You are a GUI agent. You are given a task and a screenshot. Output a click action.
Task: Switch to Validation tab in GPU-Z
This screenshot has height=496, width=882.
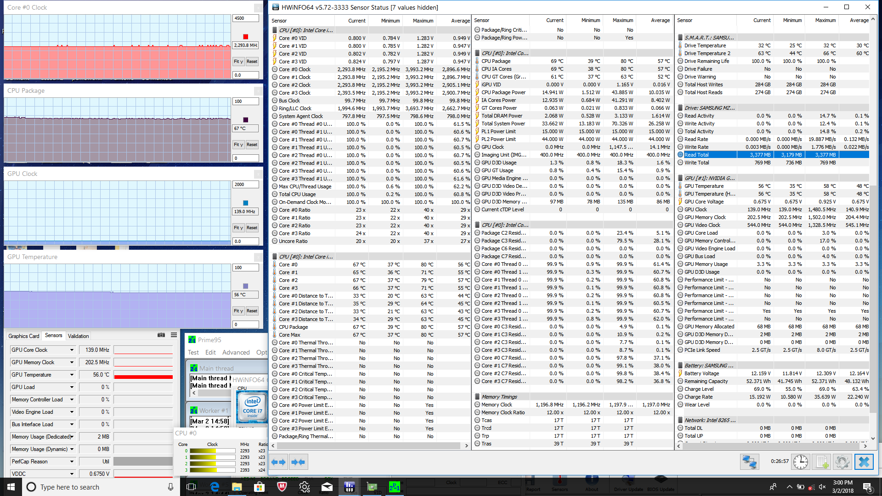78,336
